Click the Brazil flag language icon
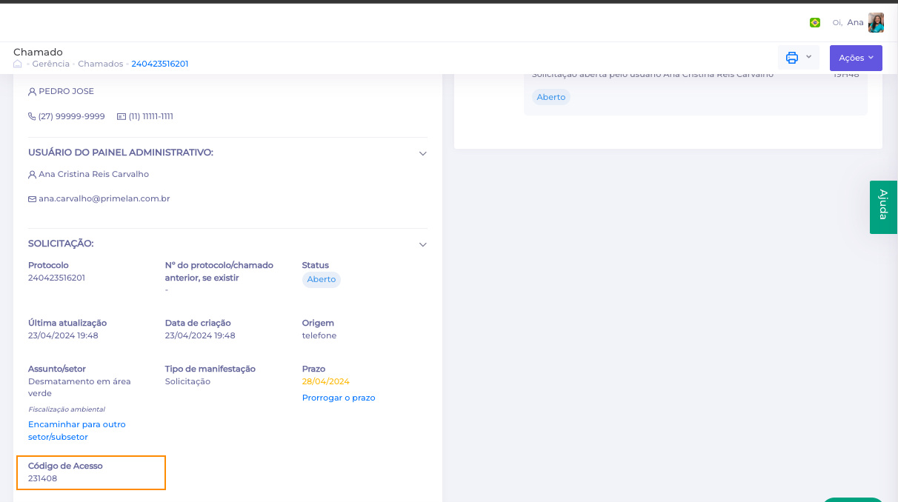The image size is (898, 502). point(815,23)
